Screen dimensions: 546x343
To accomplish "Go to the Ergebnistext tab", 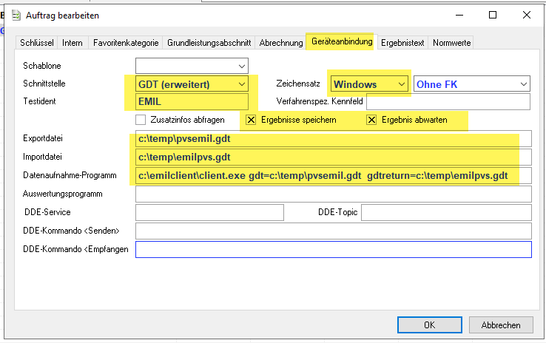I will point(402,43).
